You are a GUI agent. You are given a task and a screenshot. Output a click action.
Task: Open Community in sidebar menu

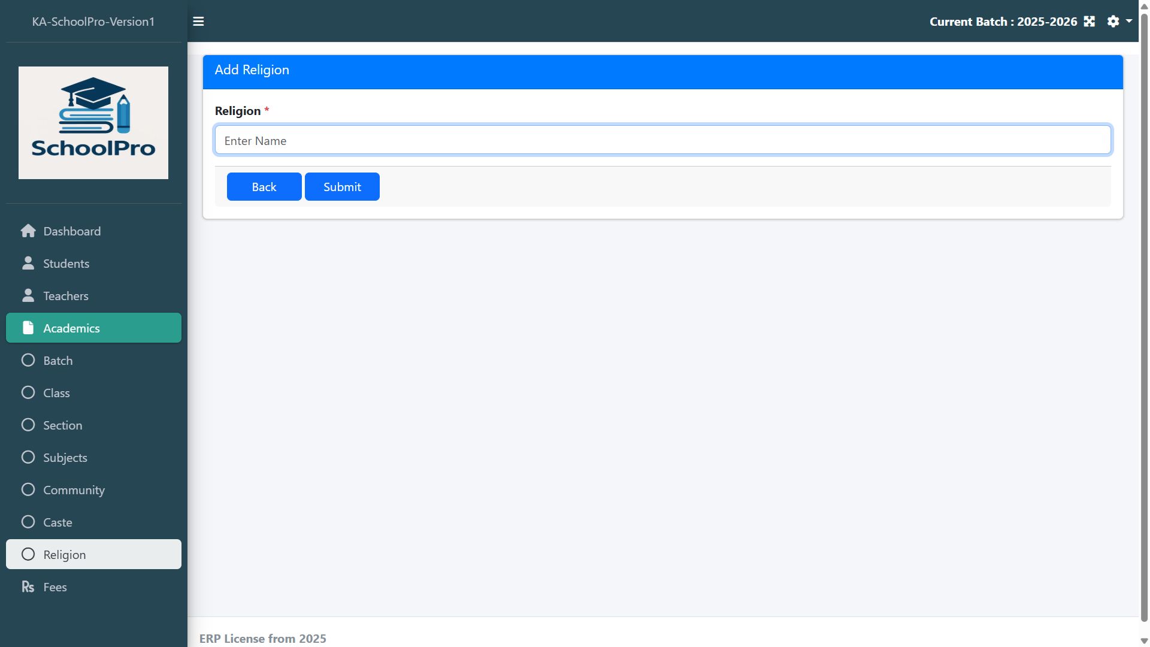pyautogui.click(x=74, y=490)
